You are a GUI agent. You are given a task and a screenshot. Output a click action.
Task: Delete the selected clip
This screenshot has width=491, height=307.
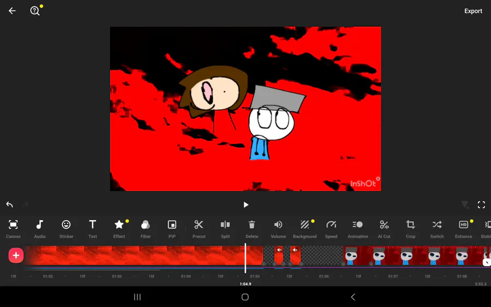tap(252, 229)
